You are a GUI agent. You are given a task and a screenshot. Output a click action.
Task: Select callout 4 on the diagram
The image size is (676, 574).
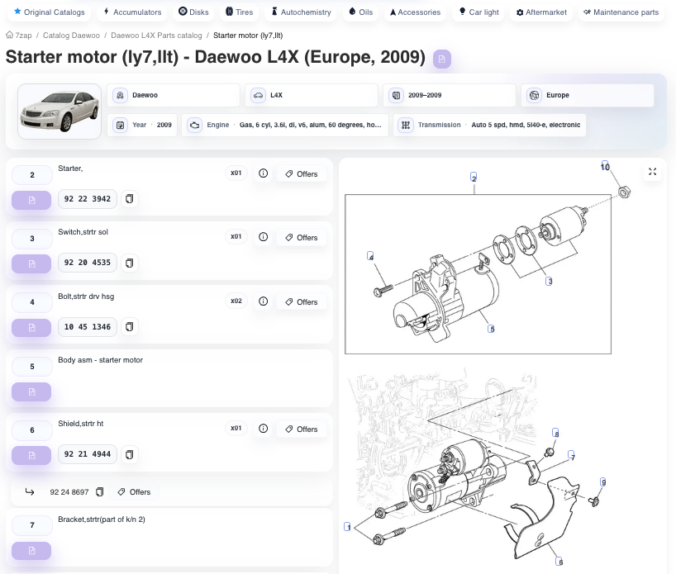[370, 256]
